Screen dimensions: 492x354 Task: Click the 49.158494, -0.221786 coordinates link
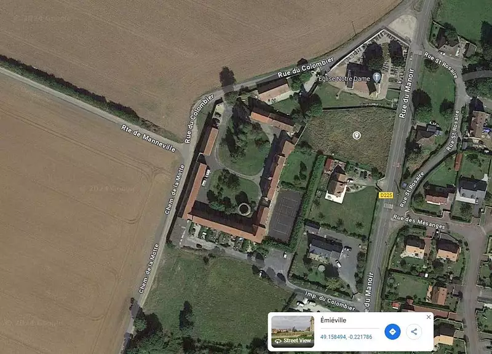coord(346,337)
